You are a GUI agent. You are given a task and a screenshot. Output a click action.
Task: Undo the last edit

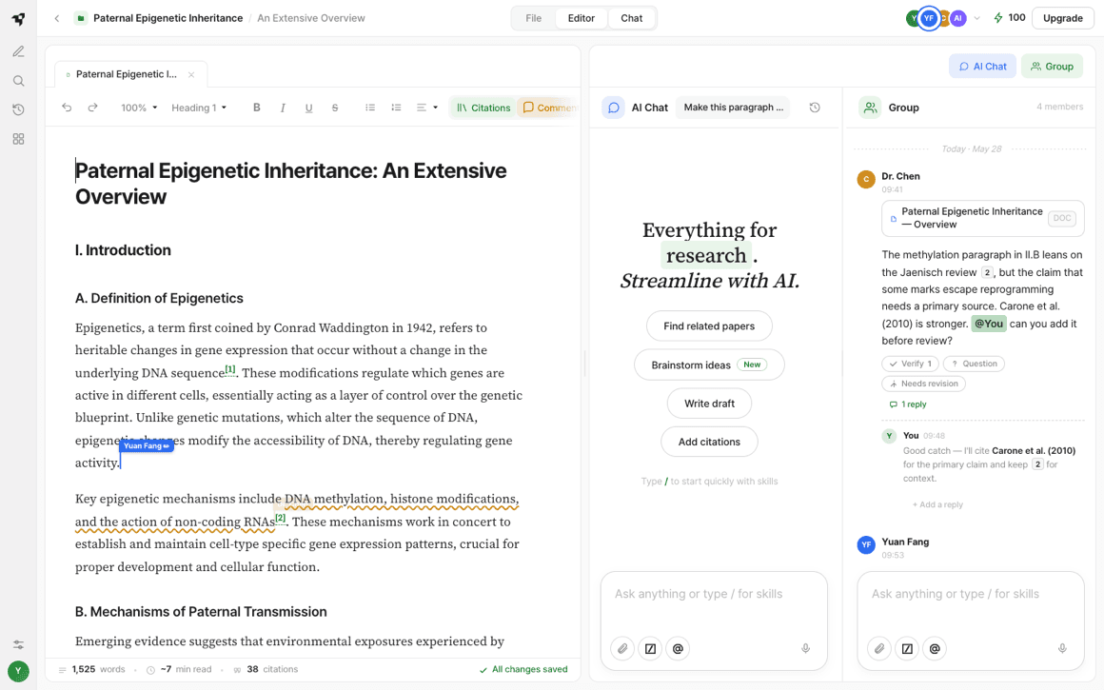pyautogui.click(x=67, y=108)
